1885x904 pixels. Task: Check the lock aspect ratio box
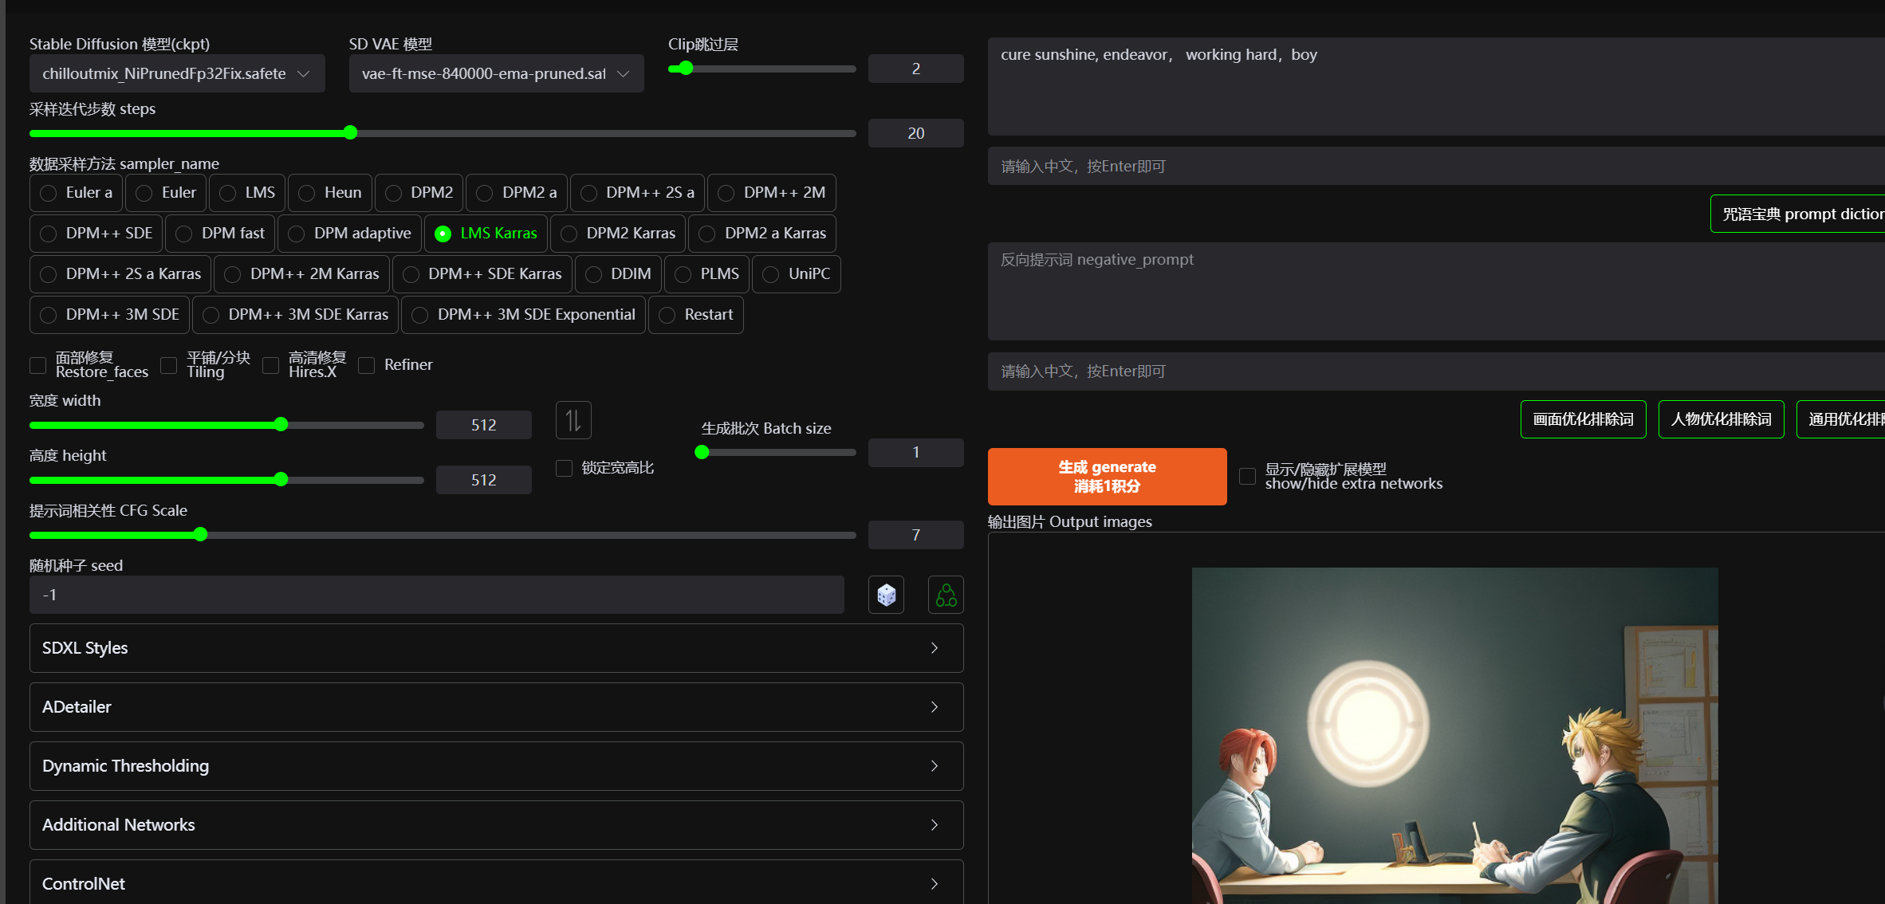564,468
